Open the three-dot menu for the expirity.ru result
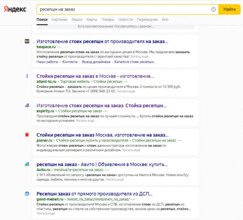 (x=105, y=111)
